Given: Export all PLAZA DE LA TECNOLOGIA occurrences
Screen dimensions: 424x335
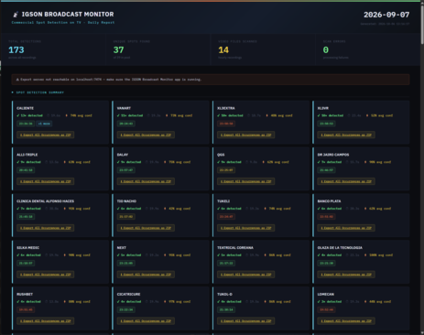Looking at the screenshot, I should click(x=346, y=275).
